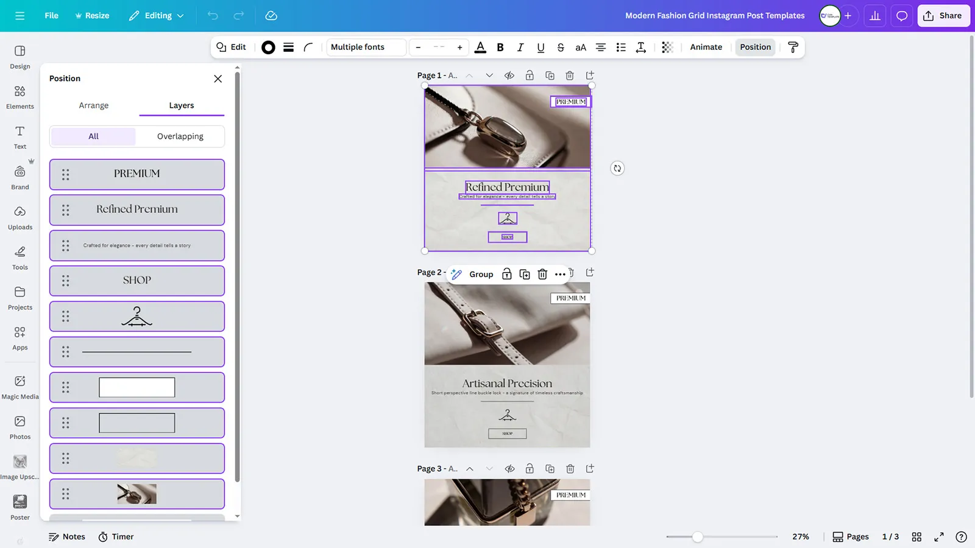Expand the Editing mode dropdown

157,16
